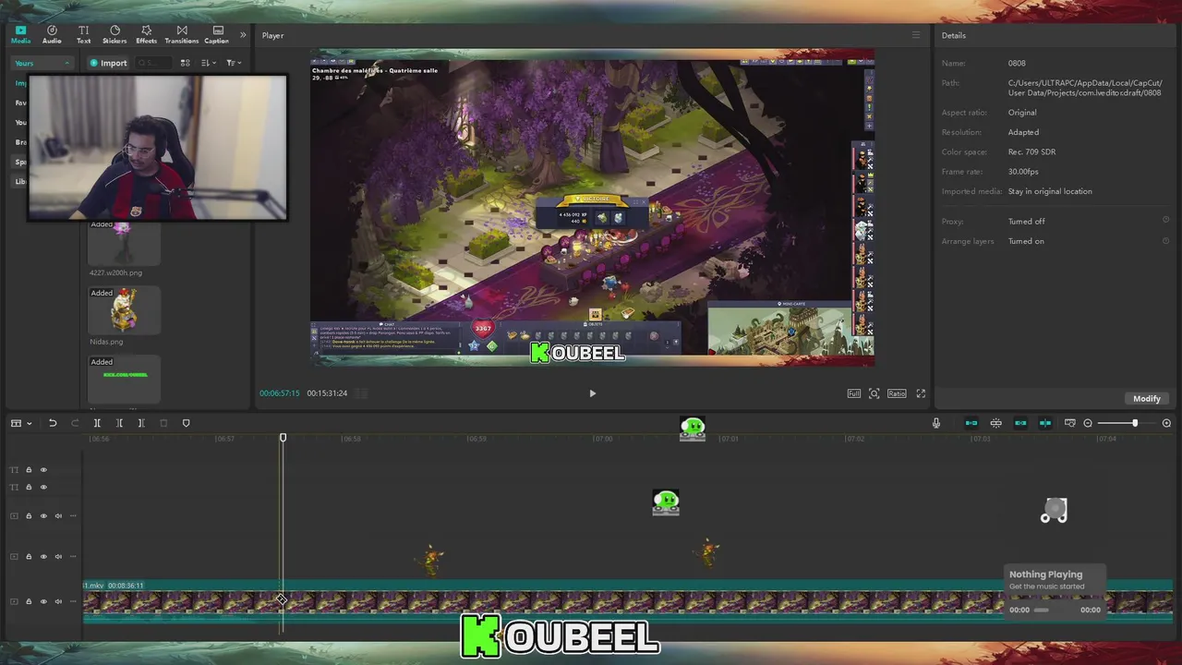Click the 'Rec. 709 SDR' color space value
Screen dimensions: 1182x665
1031,151
